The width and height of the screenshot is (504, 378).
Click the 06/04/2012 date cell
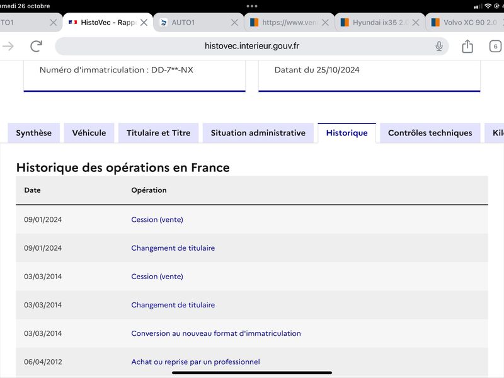43,362
